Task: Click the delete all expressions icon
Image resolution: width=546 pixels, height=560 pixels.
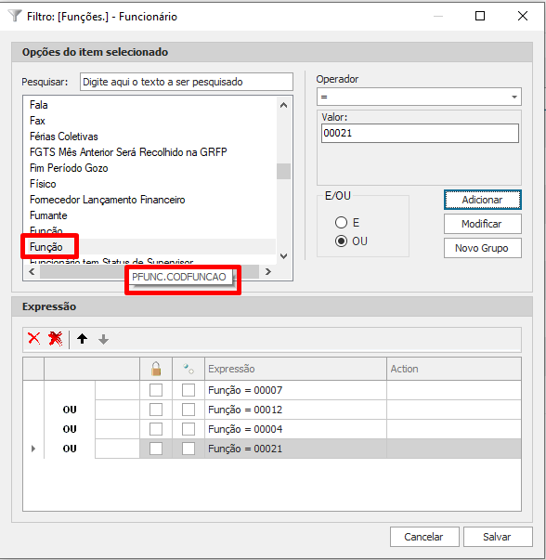Action: (56, 339)
